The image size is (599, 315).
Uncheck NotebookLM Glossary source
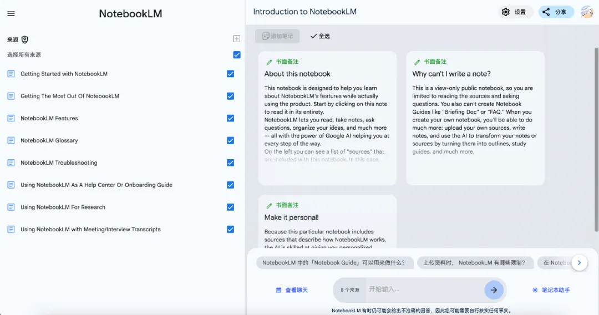click(230, 140)
